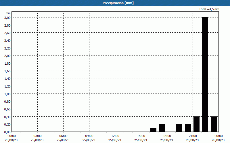Click the 00:00 25/08/23 x-axis label
Screen dimensions: 230x143
click(11, 138)
